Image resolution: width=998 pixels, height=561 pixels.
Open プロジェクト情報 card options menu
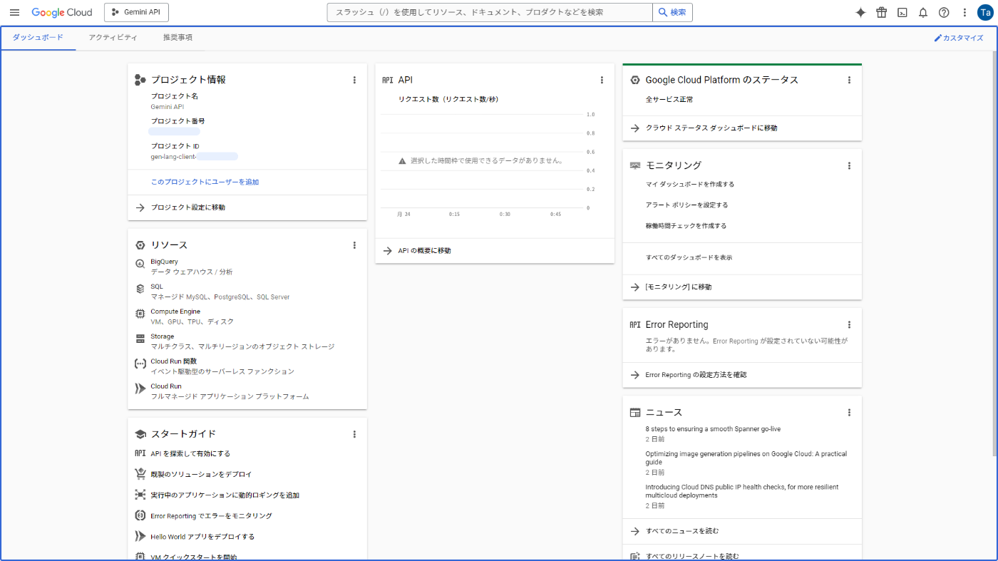tap(354, 80)
